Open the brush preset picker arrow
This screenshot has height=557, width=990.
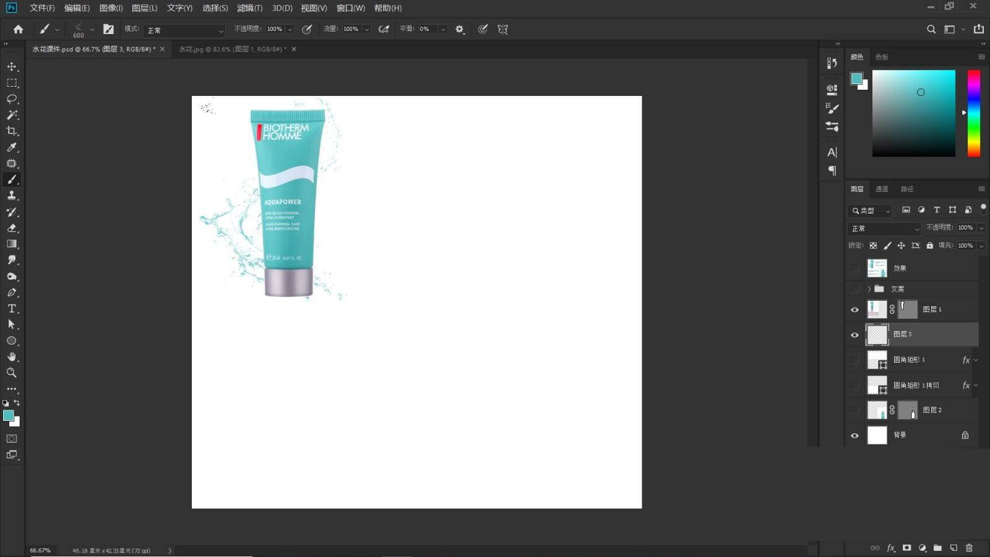[92, 29]
